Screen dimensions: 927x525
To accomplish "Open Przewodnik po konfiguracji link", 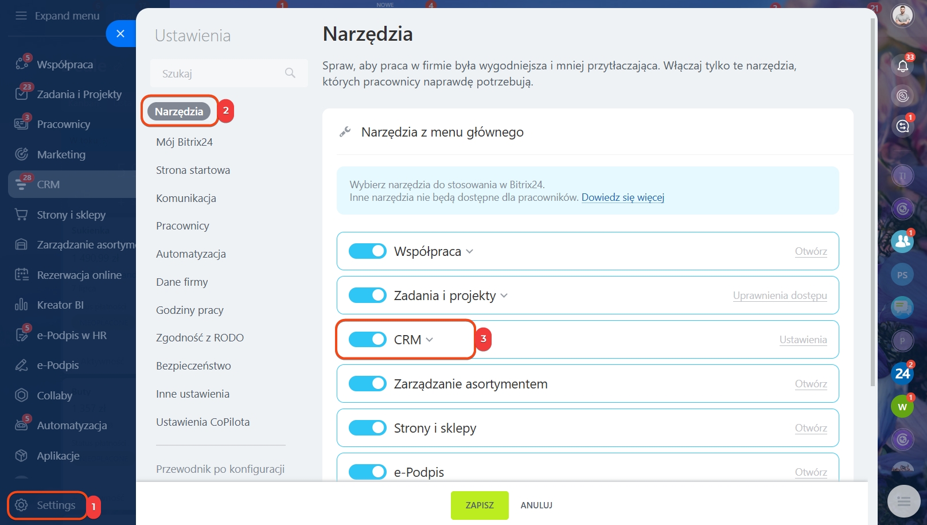I will click(220, 469).
